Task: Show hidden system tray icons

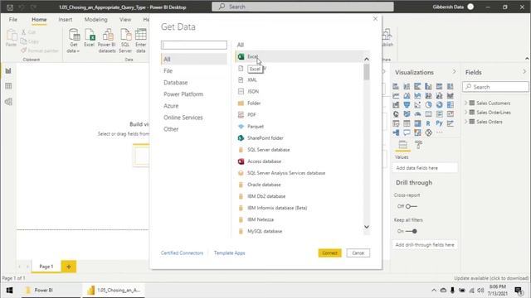Action: click(433, 291)
